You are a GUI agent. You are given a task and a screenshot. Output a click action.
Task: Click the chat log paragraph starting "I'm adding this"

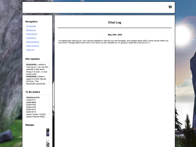click(x=113, y=42)
